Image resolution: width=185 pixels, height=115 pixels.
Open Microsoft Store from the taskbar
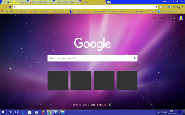point(29,112)
